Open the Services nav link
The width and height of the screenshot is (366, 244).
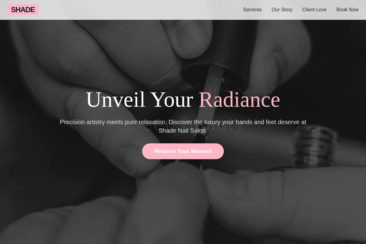click(252, 10)
